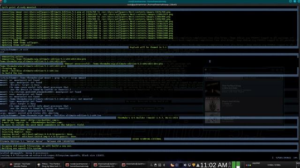
Task: Click the lock screen icon next to the clock
Action: [230, 163]
